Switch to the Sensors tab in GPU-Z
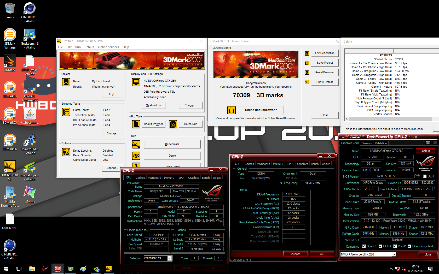439x274 pixels. click(367, 143)
